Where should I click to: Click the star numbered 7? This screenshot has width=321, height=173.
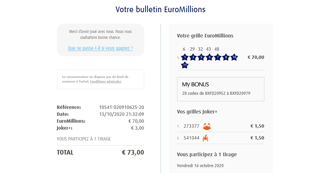click(217, 57)
